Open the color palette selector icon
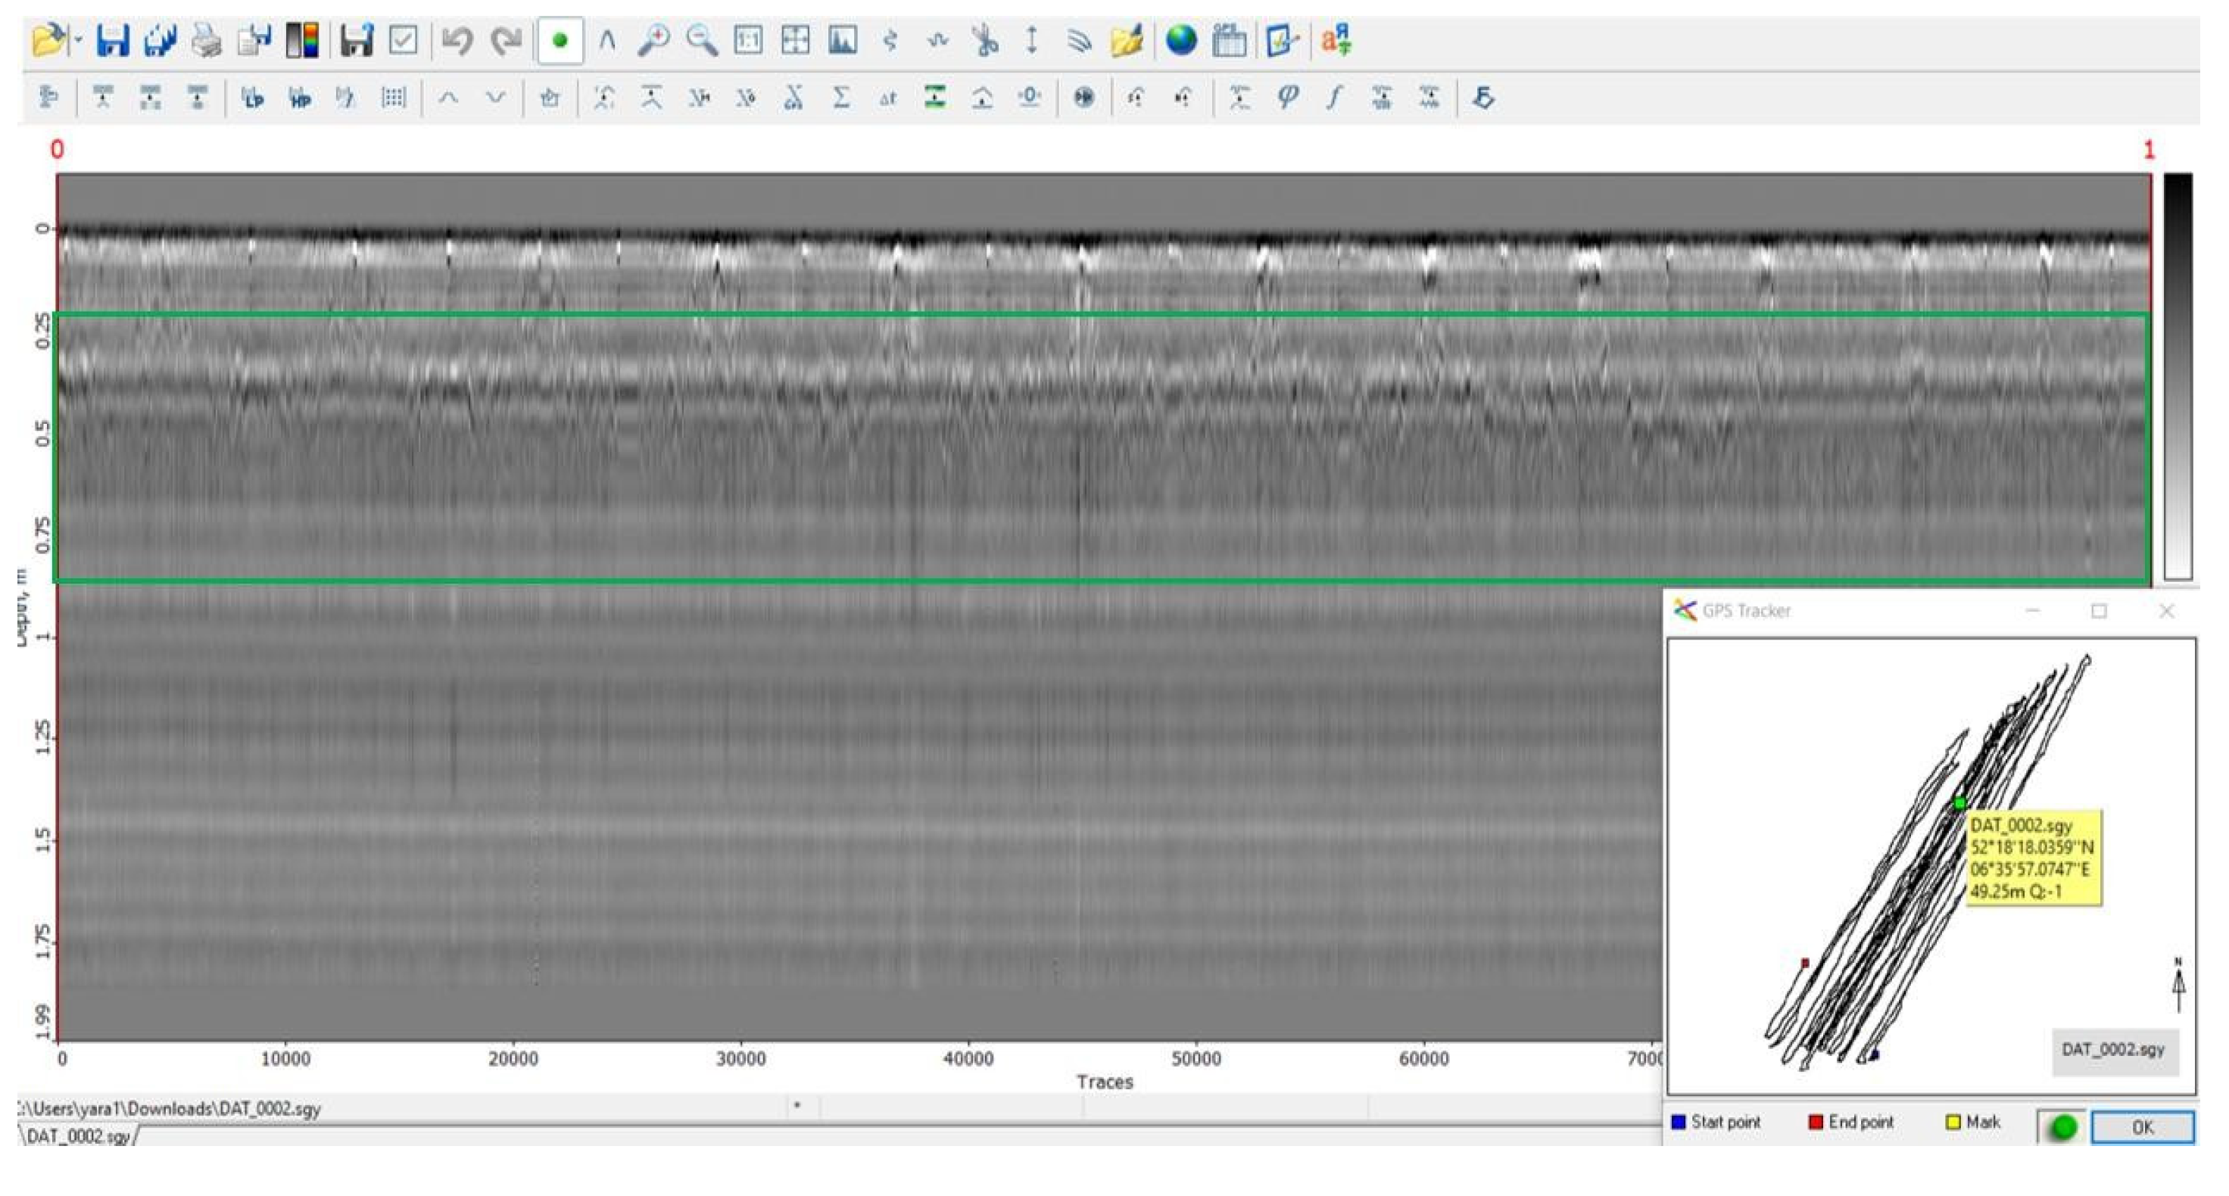Screen dimensions: 2229x1196 (302, 41)
